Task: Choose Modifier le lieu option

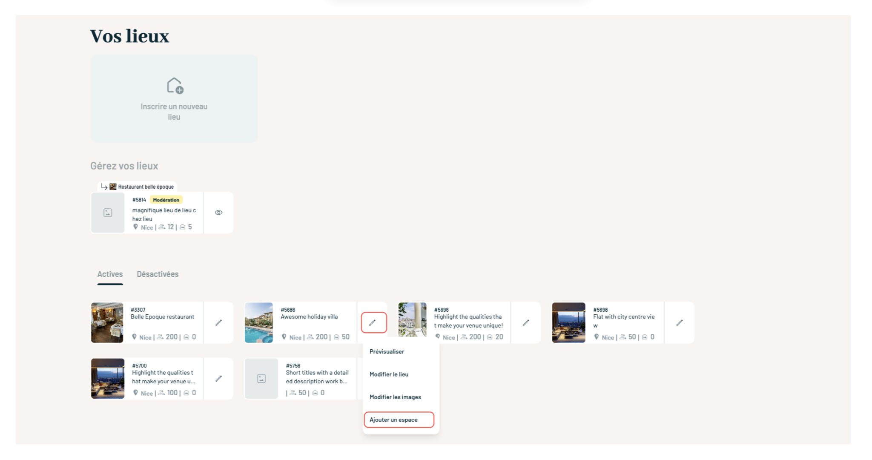Action: coord(389,374)
